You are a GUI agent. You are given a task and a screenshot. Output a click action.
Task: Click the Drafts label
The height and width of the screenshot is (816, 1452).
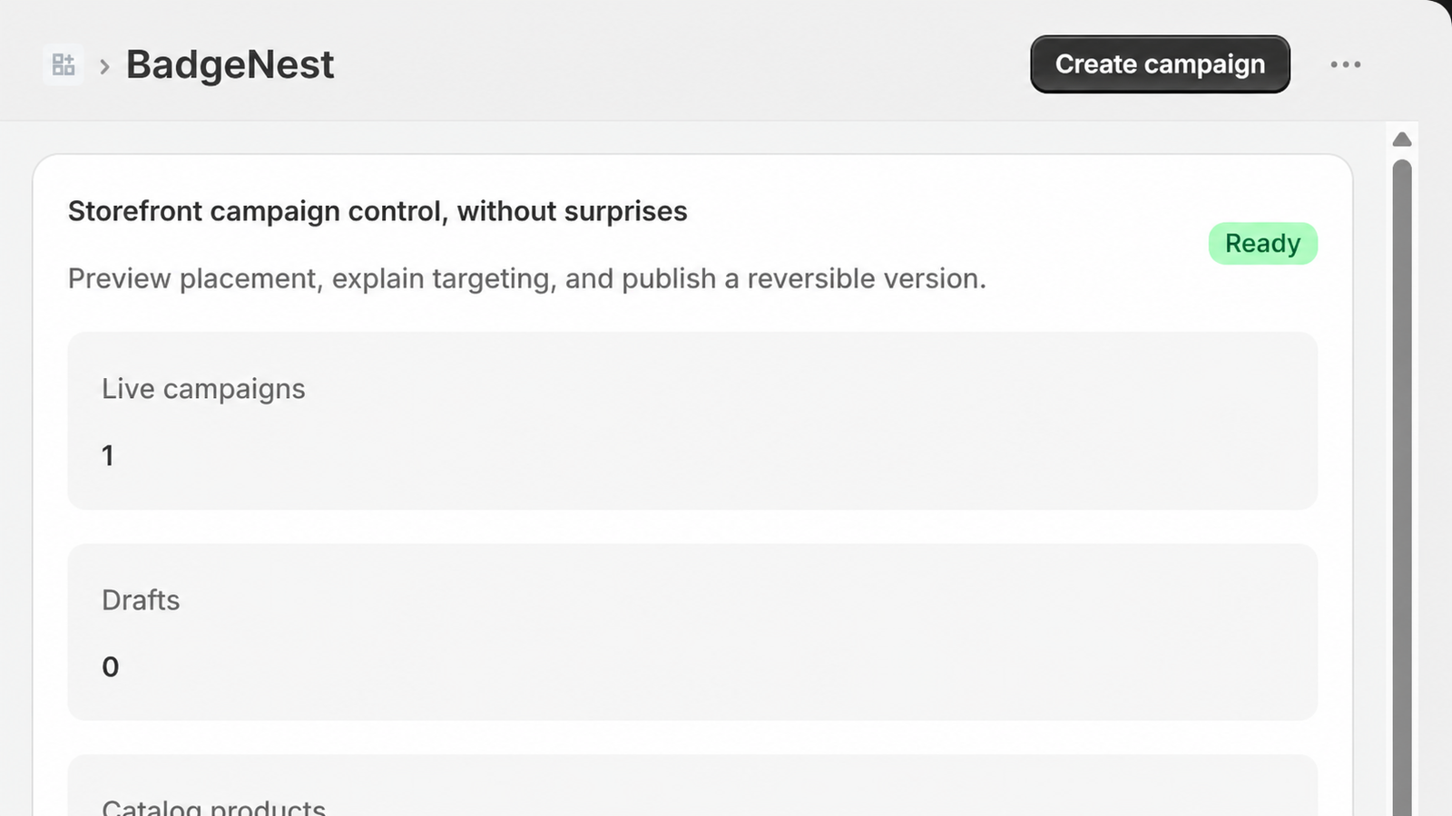tap(141, 600)
